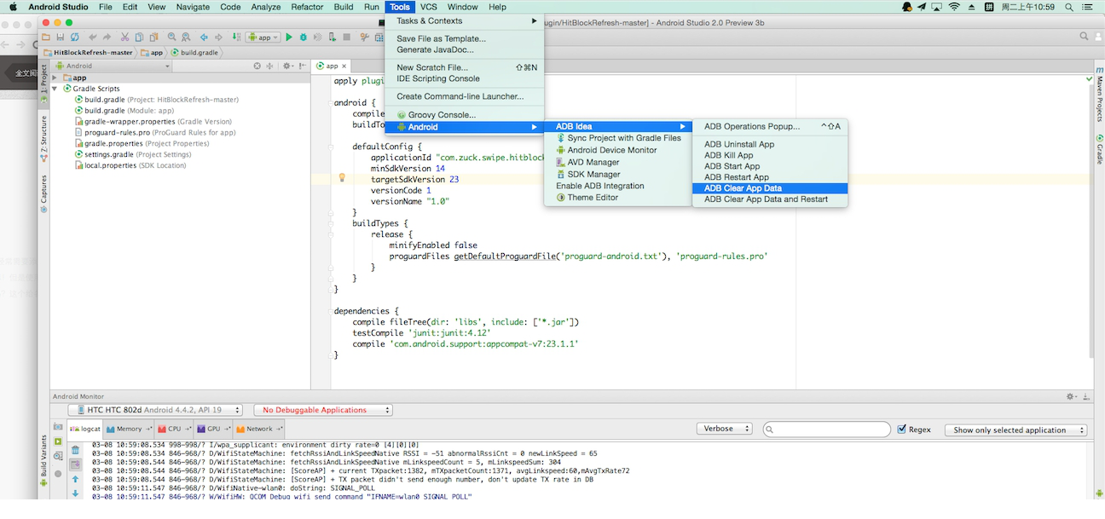Image resolution: width=1105 pixels, height=519 pixels.
Task: Click the logcat search input field
Action: point(827,430)
